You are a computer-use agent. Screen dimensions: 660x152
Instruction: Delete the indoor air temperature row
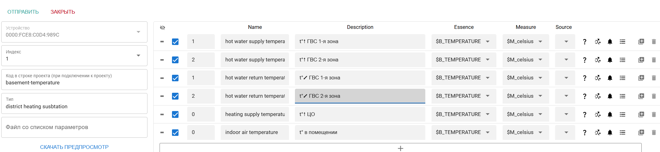654,132
